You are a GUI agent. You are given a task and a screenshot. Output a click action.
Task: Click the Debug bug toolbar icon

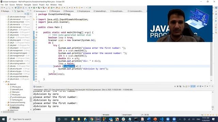click(x=29, y=8)
